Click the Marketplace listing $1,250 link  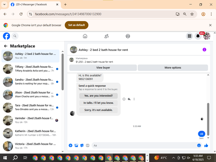pyautogui.click(x=94, y=62)
